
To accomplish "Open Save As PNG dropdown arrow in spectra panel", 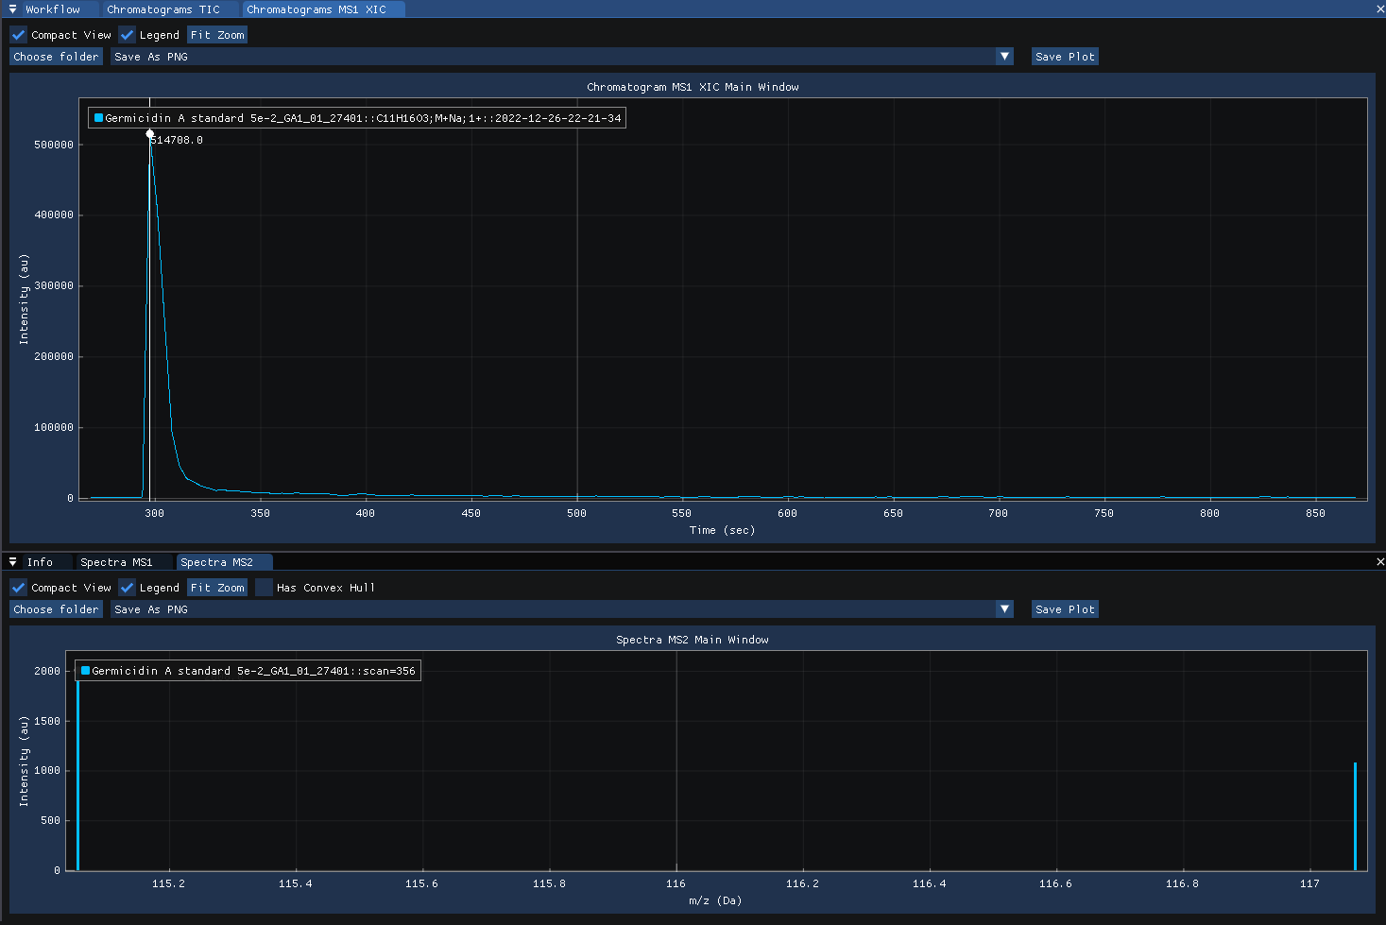I will [x=1005, y=609].
